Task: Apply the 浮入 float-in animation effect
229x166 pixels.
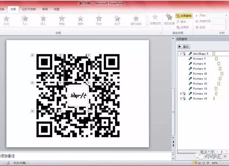Action: pos(43,20)
